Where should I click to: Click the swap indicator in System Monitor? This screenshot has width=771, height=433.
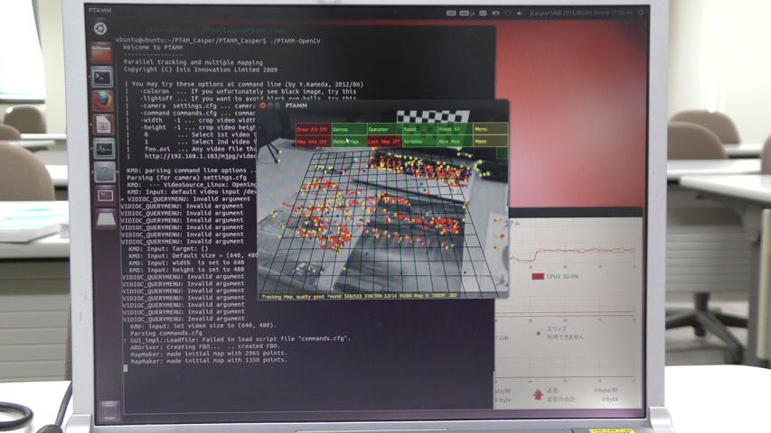[539, 333]
